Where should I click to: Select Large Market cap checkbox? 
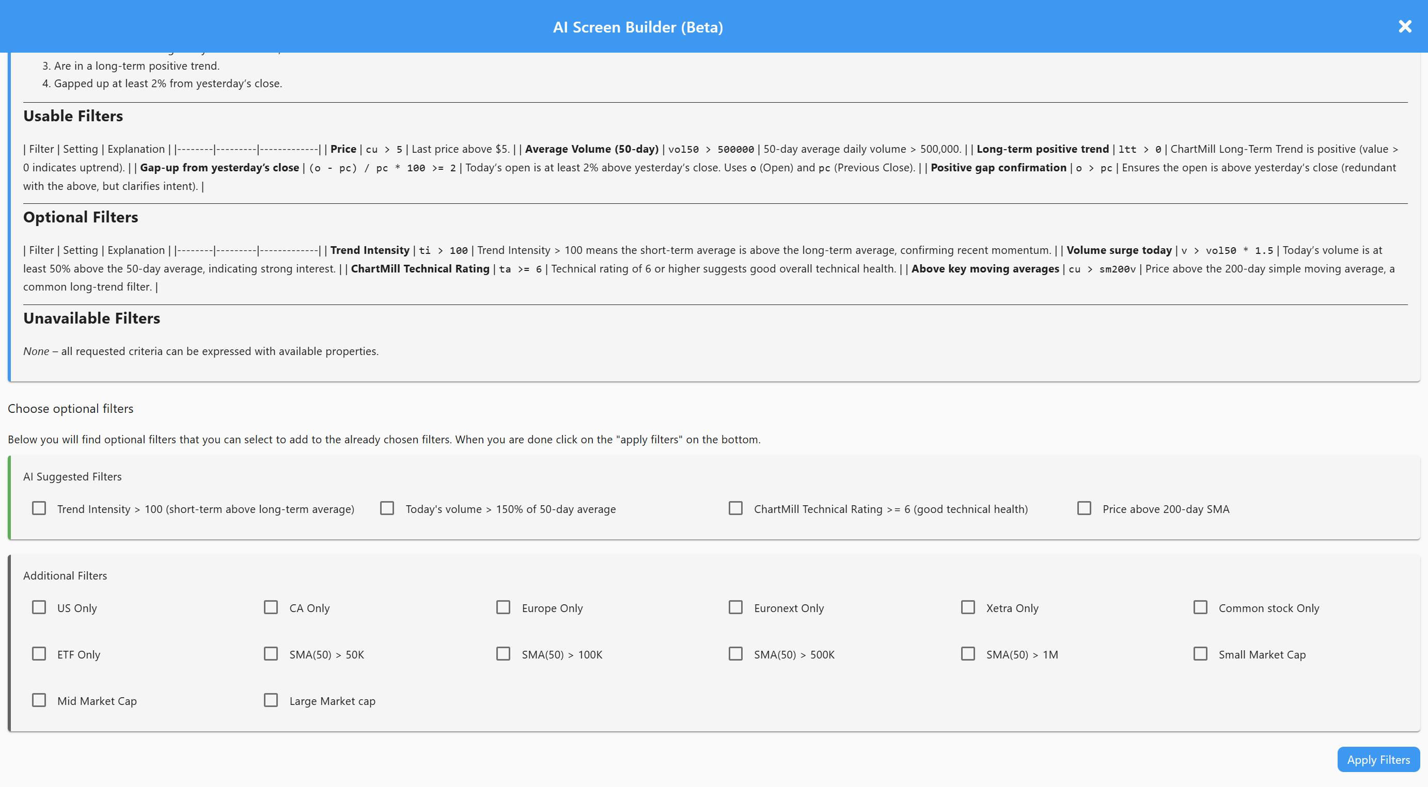point(271,700)
